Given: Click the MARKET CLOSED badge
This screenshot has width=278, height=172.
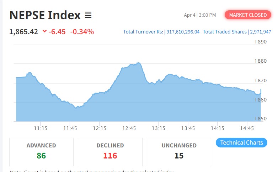Looking at the screenshot, I should pyautogui.click(x=248, y=15).
